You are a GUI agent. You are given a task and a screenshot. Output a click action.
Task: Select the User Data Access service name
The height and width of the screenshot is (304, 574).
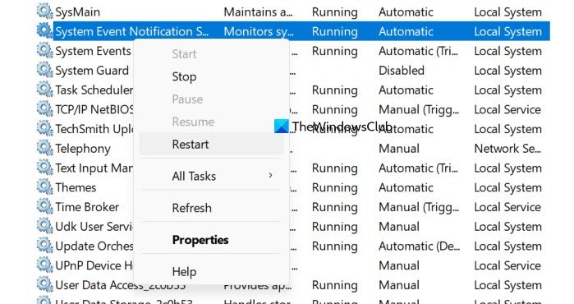pos(121,285)
